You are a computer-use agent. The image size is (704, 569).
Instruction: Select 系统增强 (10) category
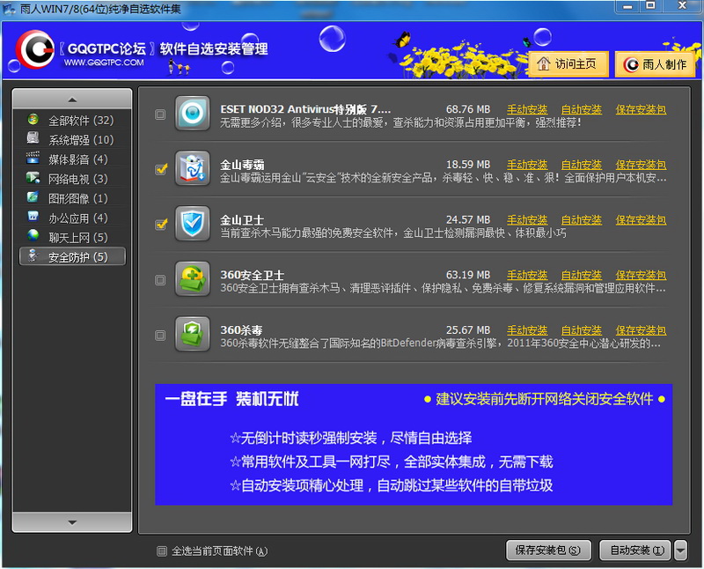[72, 140]
